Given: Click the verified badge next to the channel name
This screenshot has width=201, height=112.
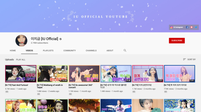Looking at the screenshot, I should (61, 39).
